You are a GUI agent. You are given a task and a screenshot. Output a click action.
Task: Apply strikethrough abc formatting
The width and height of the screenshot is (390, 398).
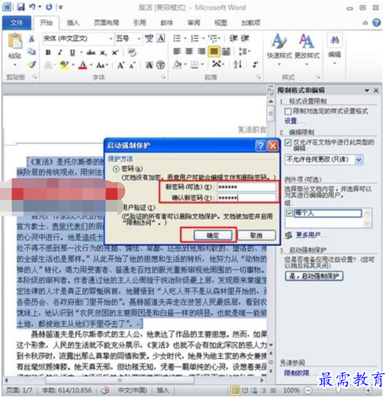pos(91,52)
